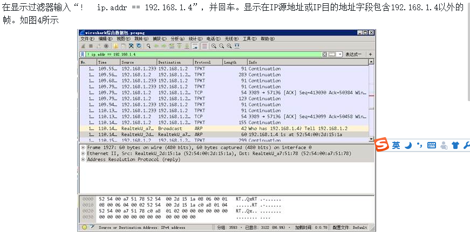Go back to the previous packet (left arrow)
This screenshot has width=470, height=235.
pyautogui.click(x=156, y=46)
